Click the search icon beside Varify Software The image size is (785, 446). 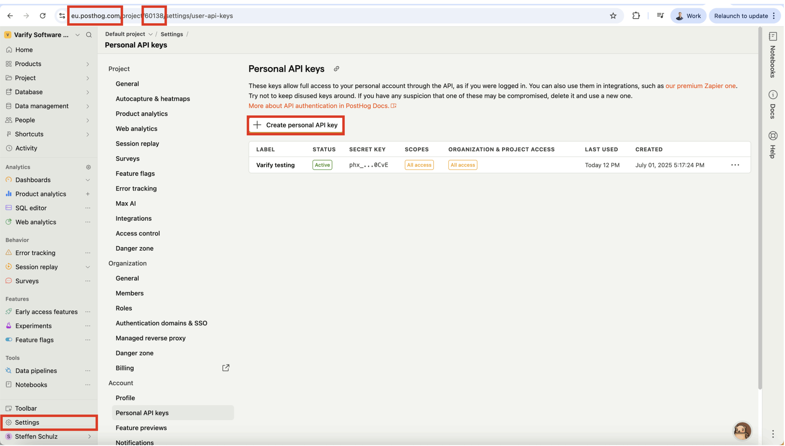89,35
